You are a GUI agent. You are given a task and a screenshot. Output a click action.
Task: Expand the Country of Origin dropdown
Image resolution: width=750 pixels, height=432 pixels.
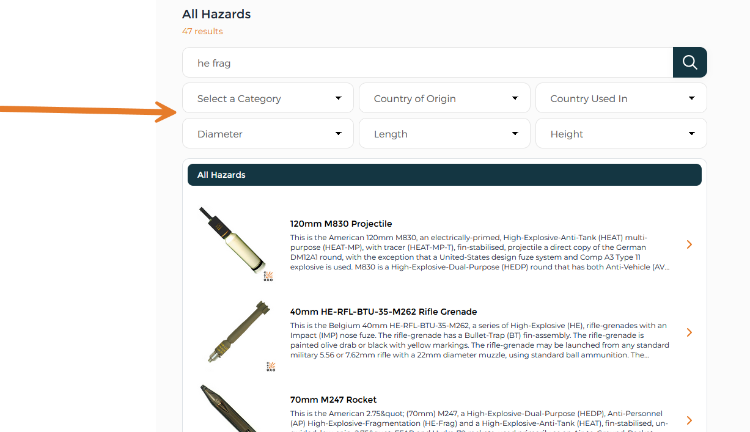click(444, 98)
